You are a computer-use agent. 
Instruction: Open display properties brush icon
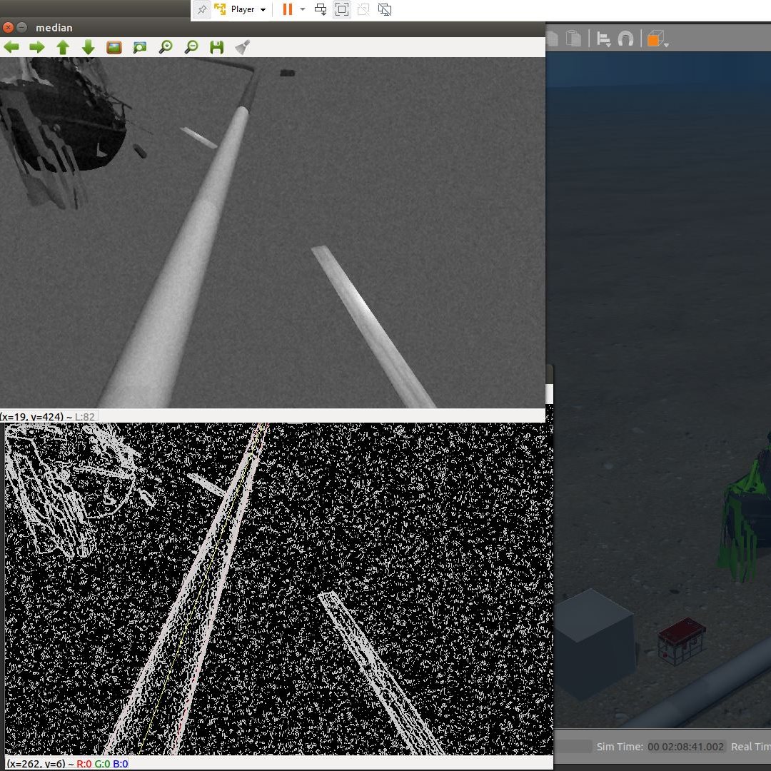coord(243,47)
